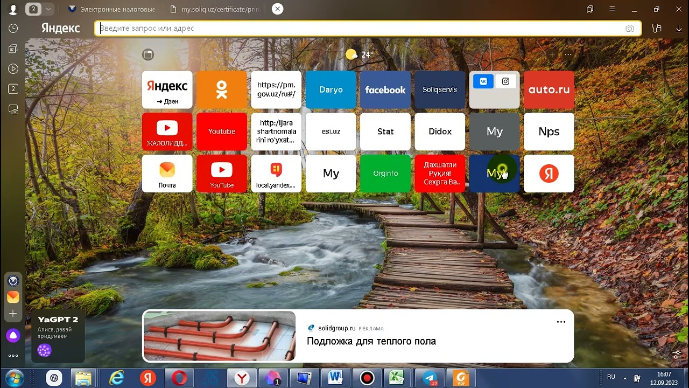Viewport: 689px width, 388px height.
Task: Open Telegram in the taskbar
Action: pyautogui.click(x=430, y=378)
